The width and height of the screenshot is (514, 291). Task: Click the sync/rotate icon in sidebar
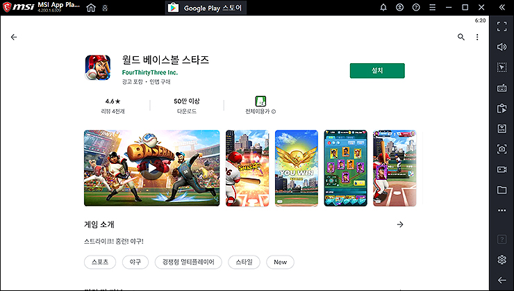coord(501,108)
